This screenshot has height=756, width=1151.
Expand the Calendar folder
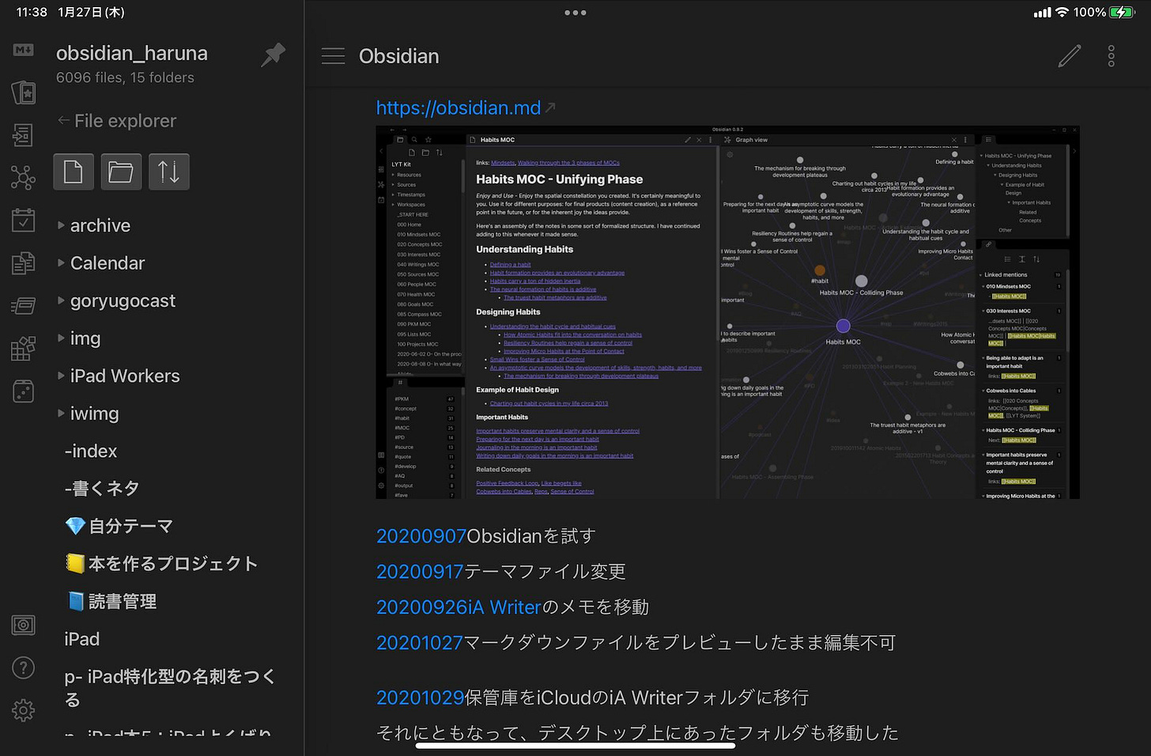coord(61,263)
